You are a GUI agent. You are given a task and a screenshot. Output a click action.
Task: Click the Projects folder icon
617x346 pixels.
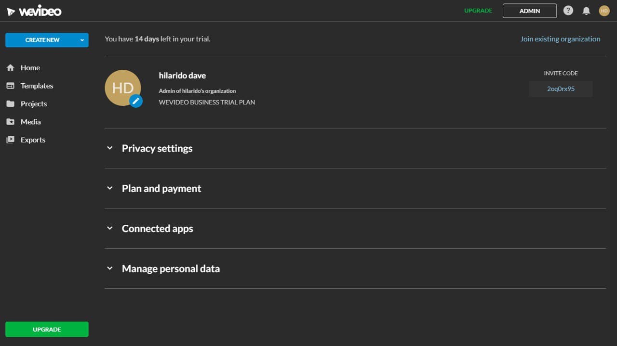click(10, 104)
